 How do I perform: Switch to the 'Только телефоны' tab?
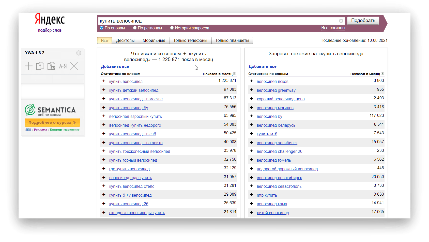pyautogui.click(x=190, y=41)
